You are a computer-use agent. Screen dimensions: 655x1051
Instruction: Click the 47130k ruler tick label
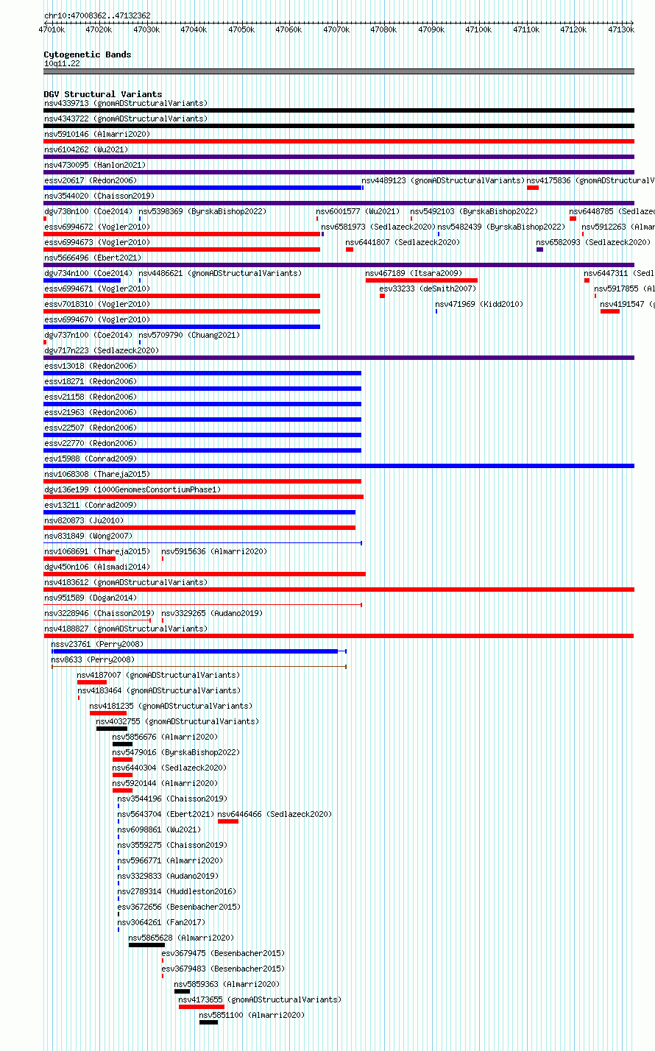coord(620,29)
